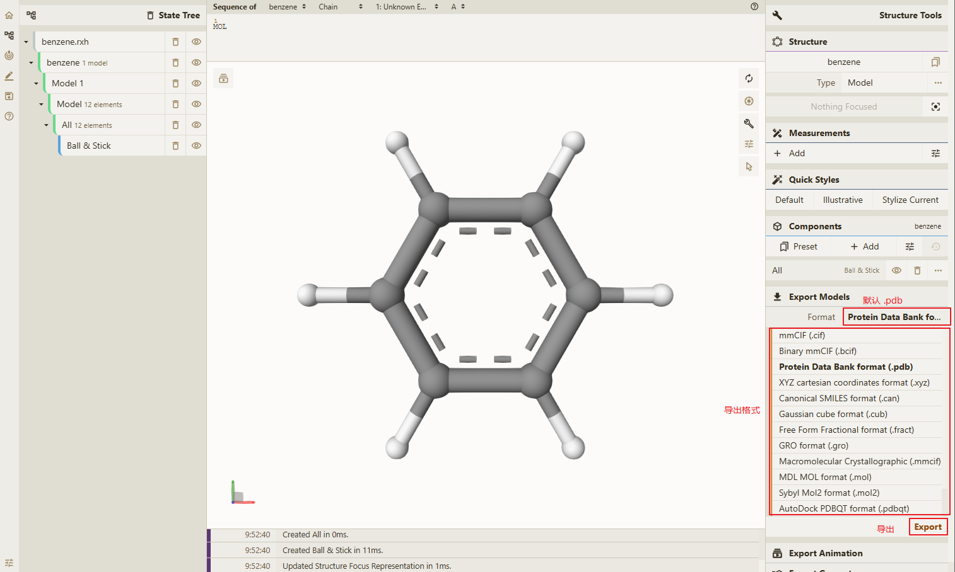Open the Chain dropdown

pyautogui.click(x=341, y=6)
